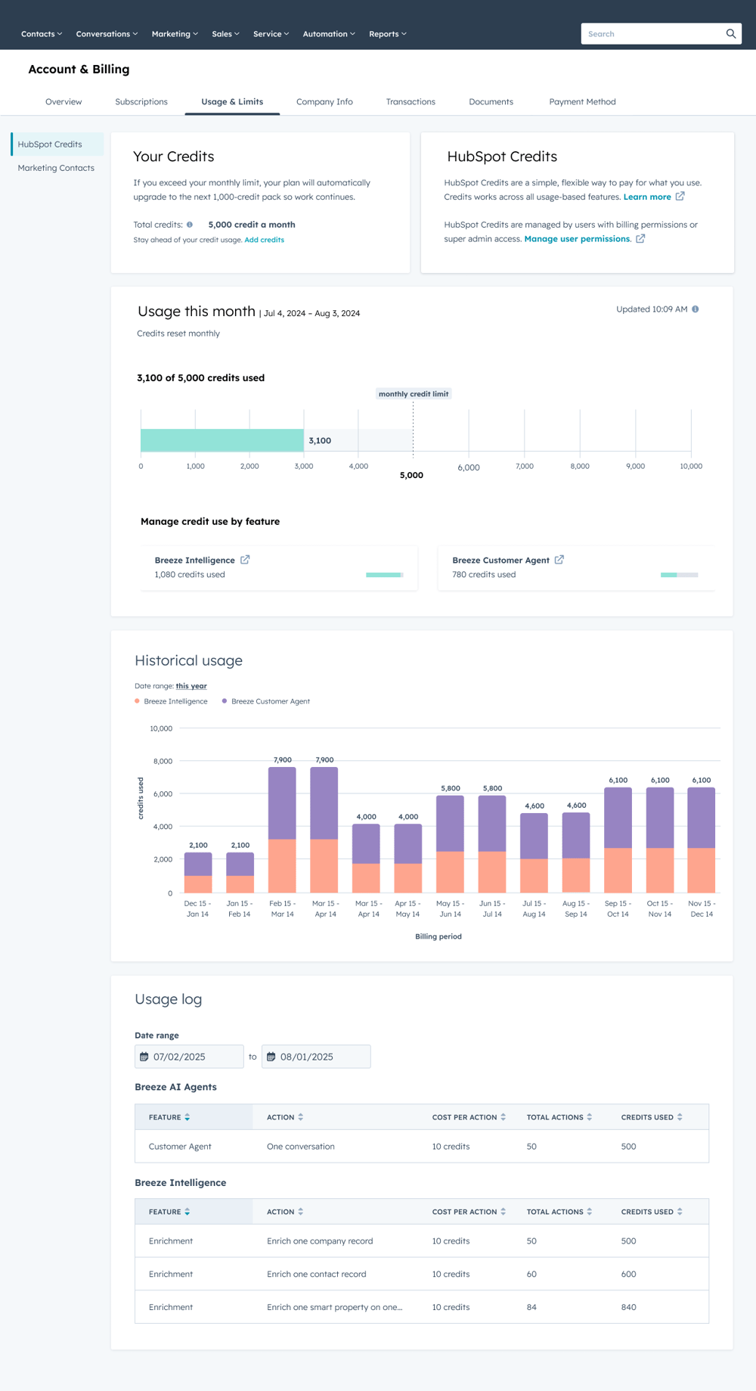Click the 'Enrich one contact record' cell

[316, 1275]
